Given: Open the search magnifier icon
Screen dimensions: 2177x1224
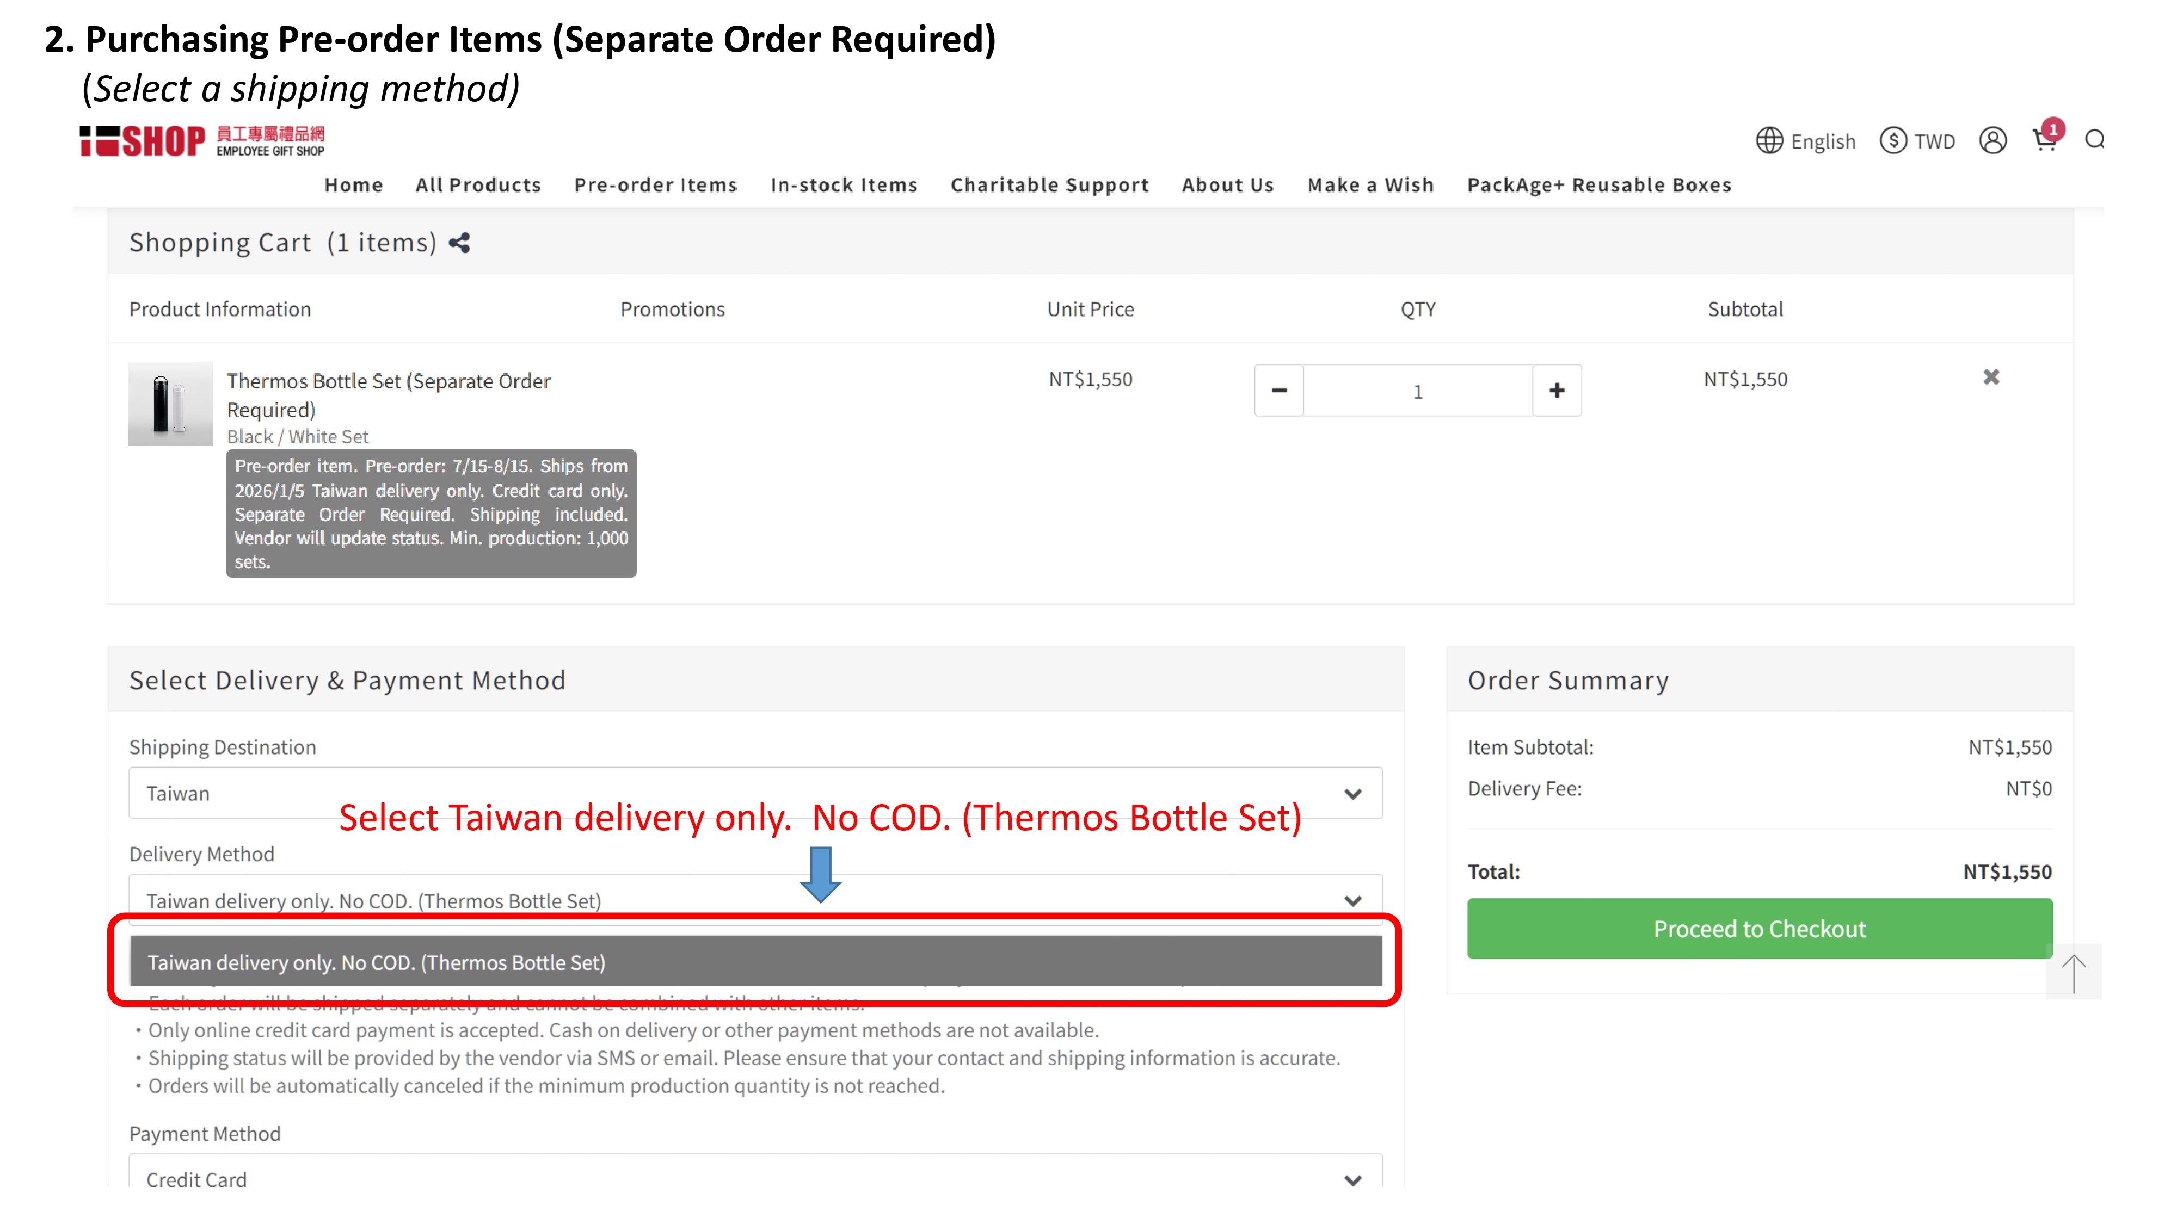Looking at the screenshot, I should tap(2094, 140).
